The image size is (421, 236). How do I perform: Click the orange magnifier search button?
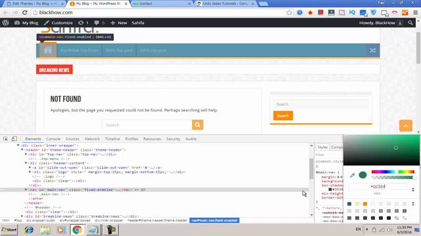click(197, 125)
